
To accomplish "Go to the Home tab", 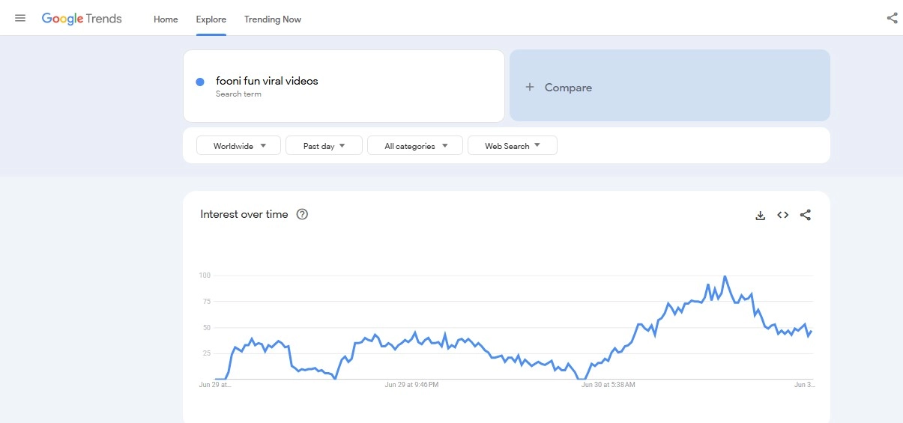I will [166, 19].
